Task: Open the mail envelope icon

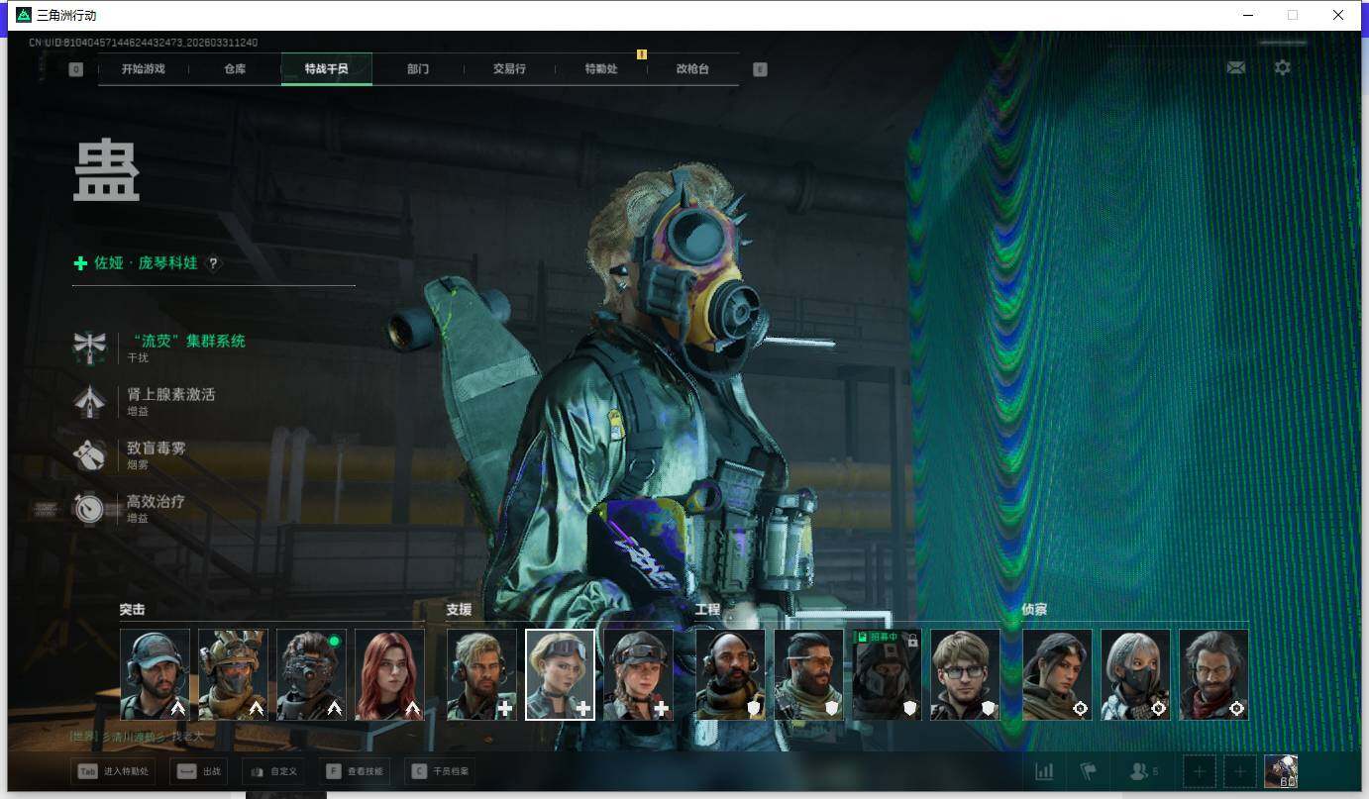Action: pyautogui.click(x=1235, y=67)
